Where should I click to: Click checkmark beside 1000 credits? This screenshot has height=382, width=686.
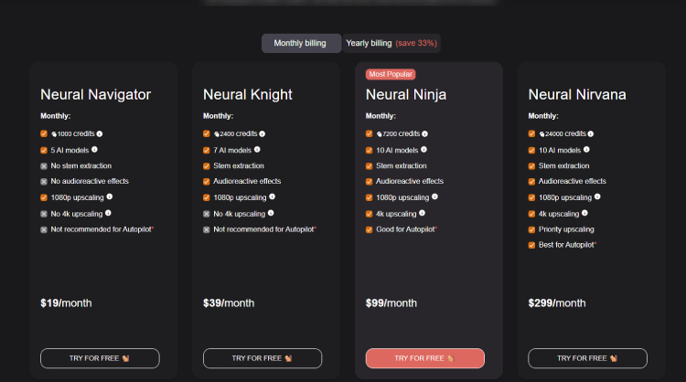(44, 133)
